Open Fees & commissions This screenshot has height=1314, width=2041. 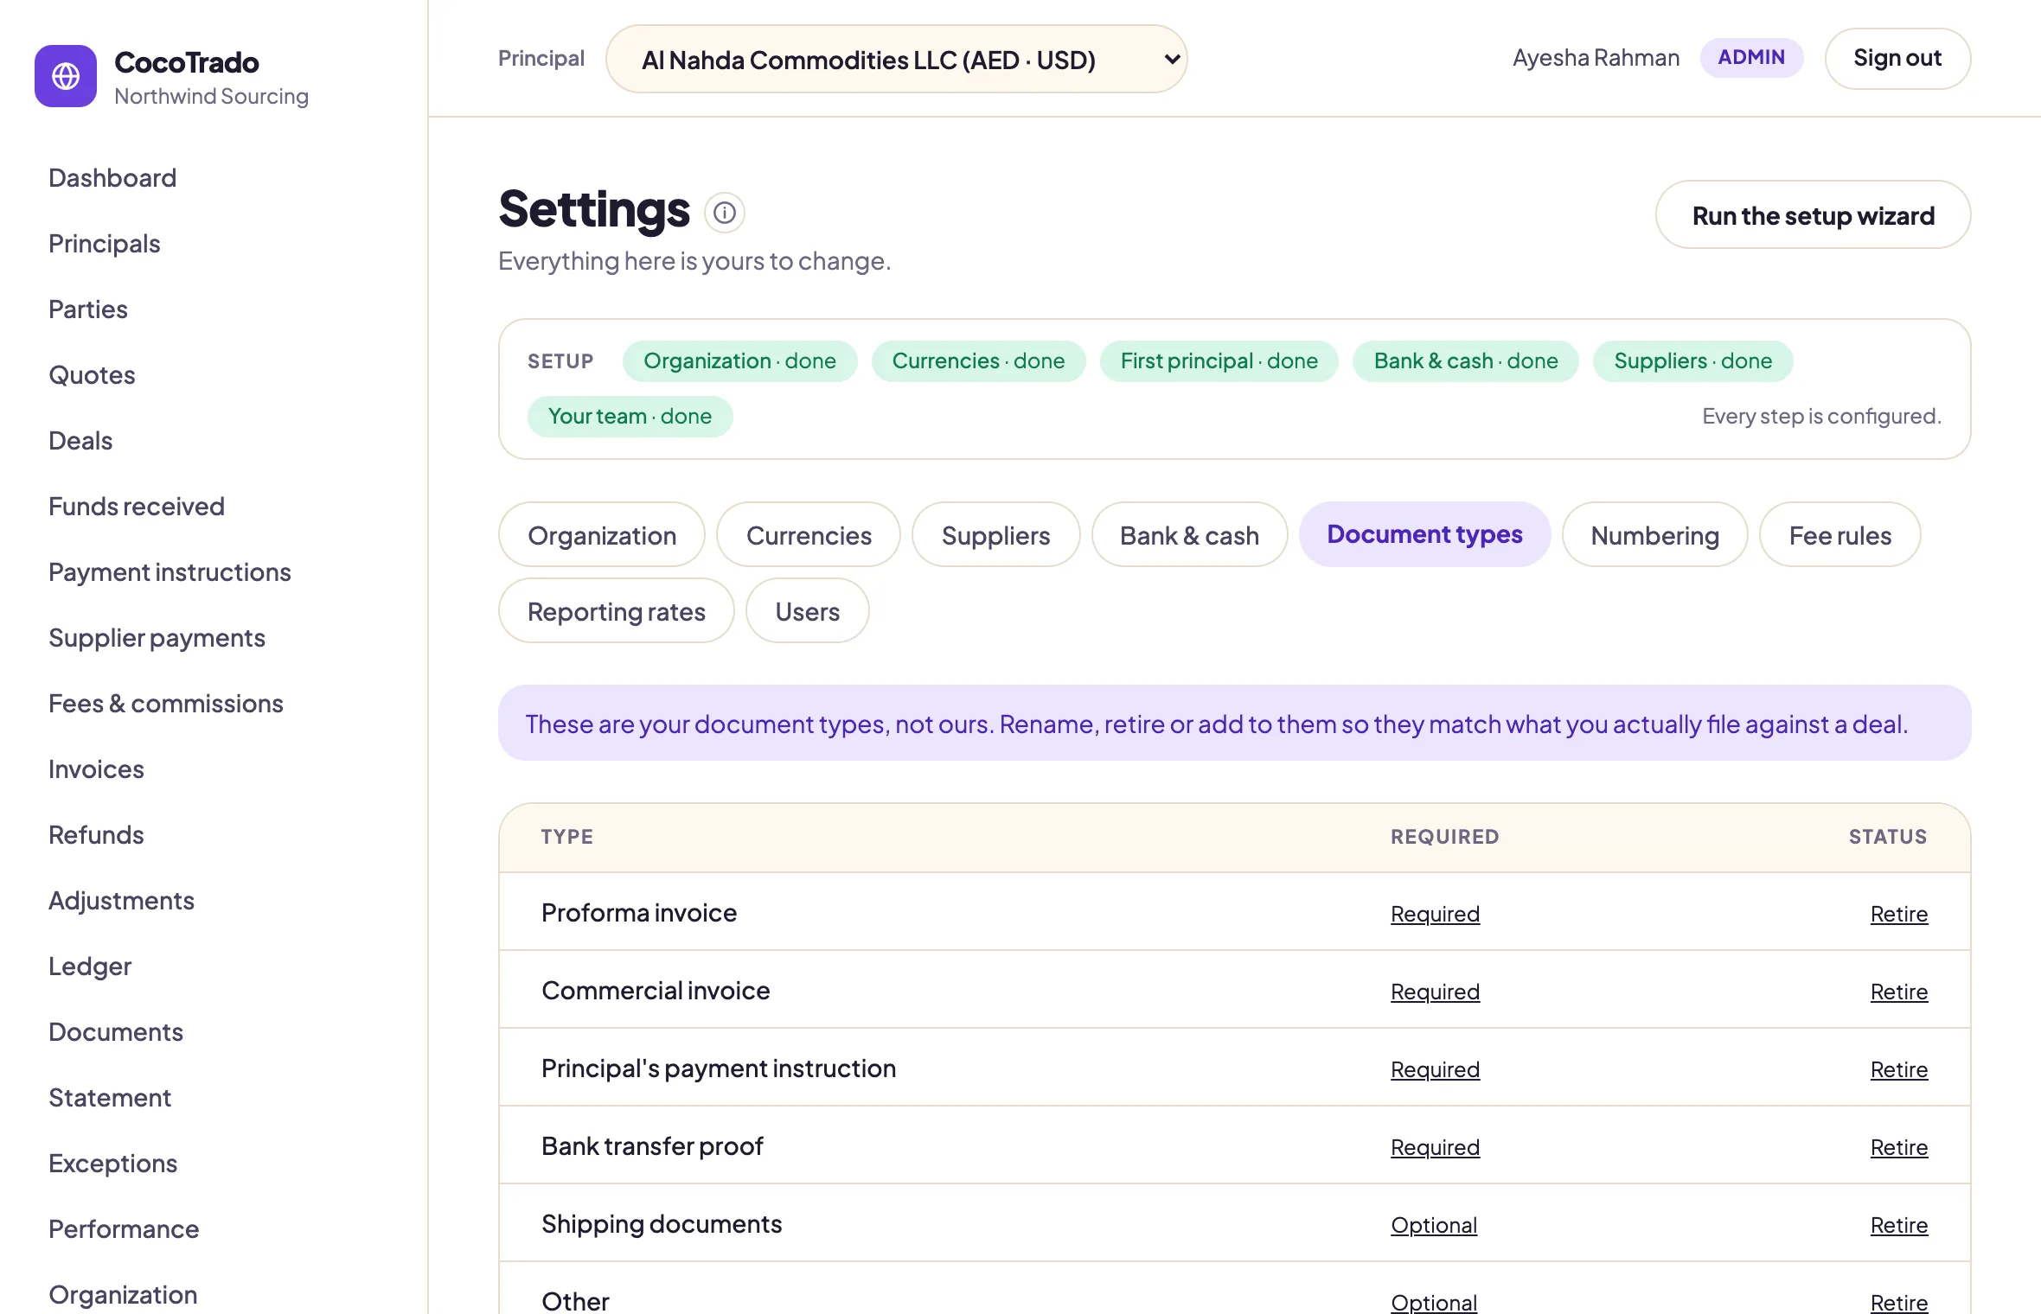(x=166, y=704)
